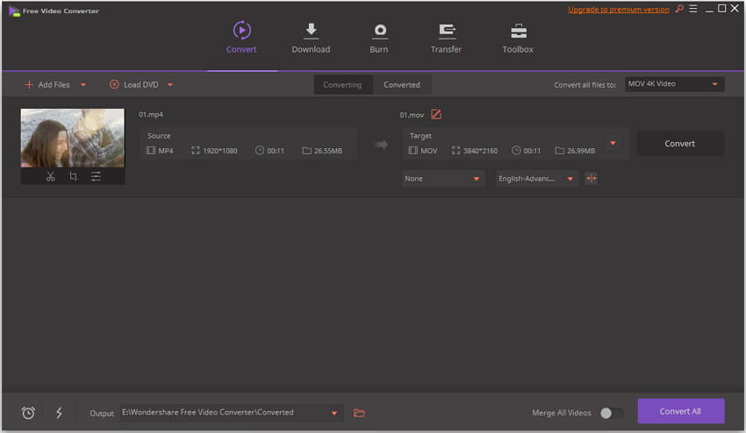Switch to the Converted tab
The image size is (746, 433).
(402, 85)
